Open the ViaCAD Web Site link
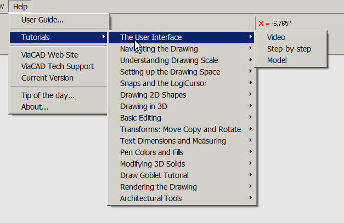Viewport: 344px width, 223px height. (x=49, y=55)
